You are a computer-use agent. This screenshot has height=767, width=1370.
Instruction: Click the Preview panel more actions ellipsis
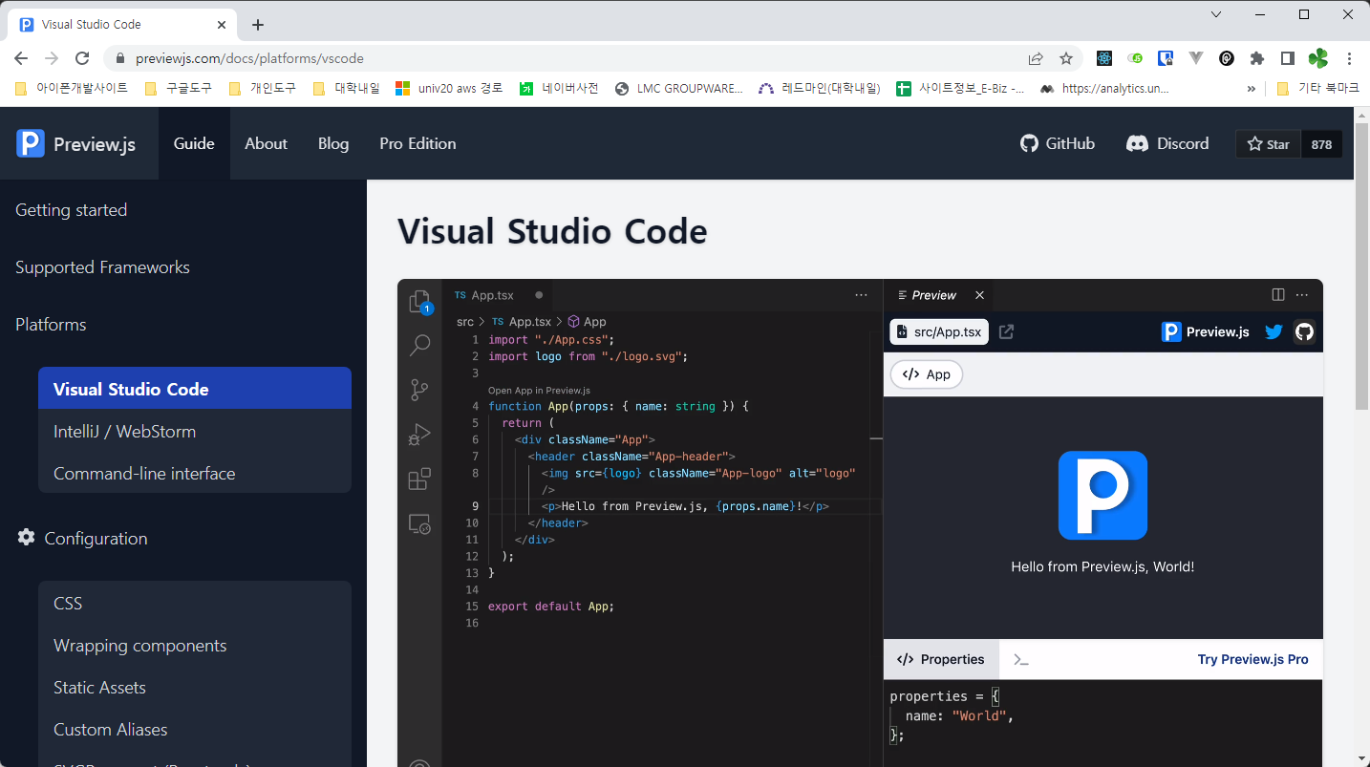tap(1302, 295)
